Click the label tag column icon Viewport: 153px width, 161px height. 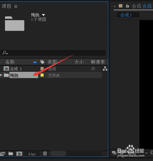[x=42, y=62]
